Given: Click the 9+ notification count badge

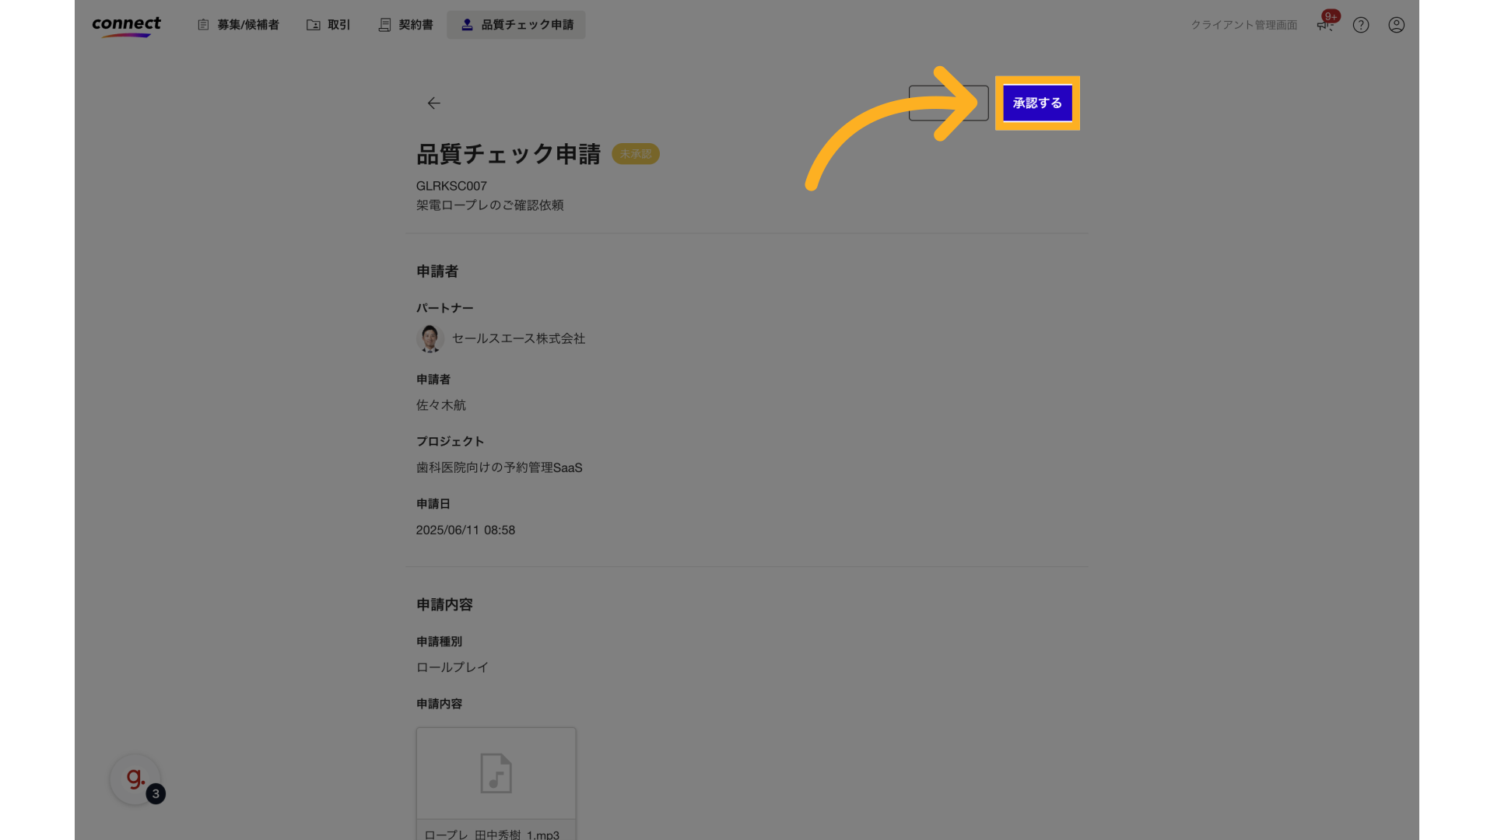Looking at the screenshot, I should (1331, 16).
